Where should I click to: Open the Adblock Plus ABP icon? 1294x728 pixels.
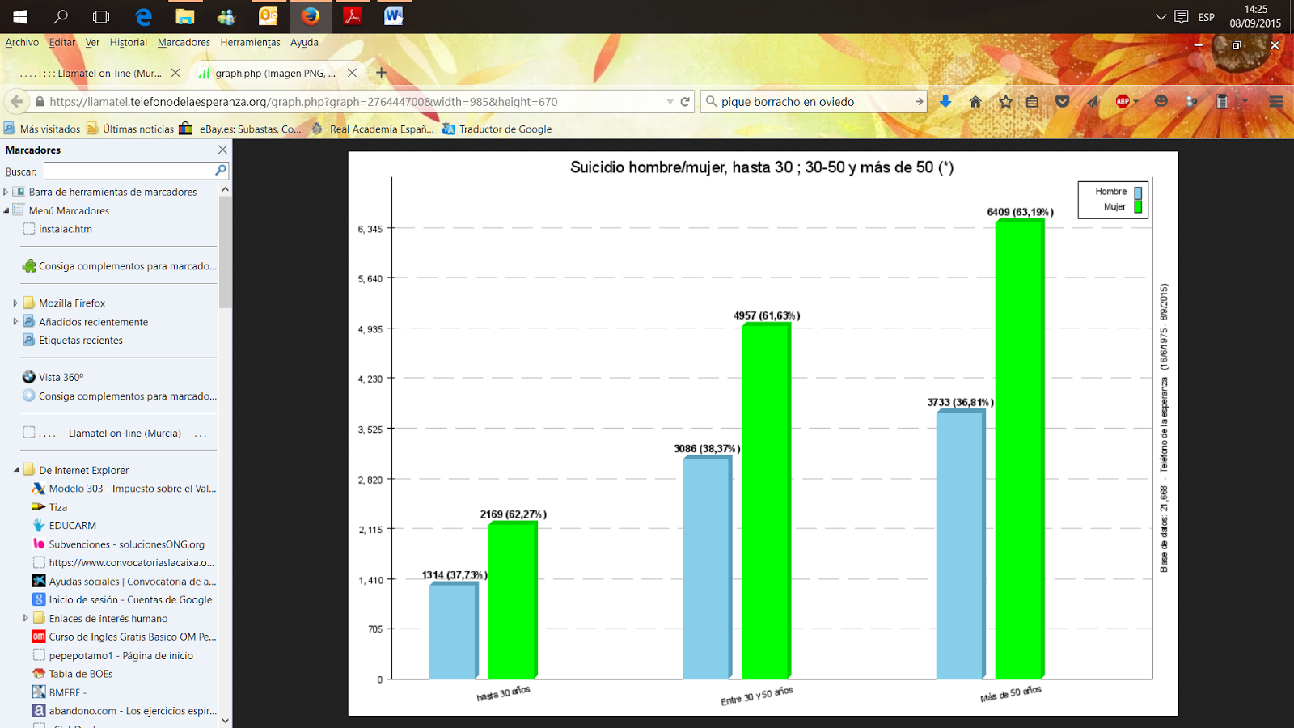click(x=1123, y=101)
